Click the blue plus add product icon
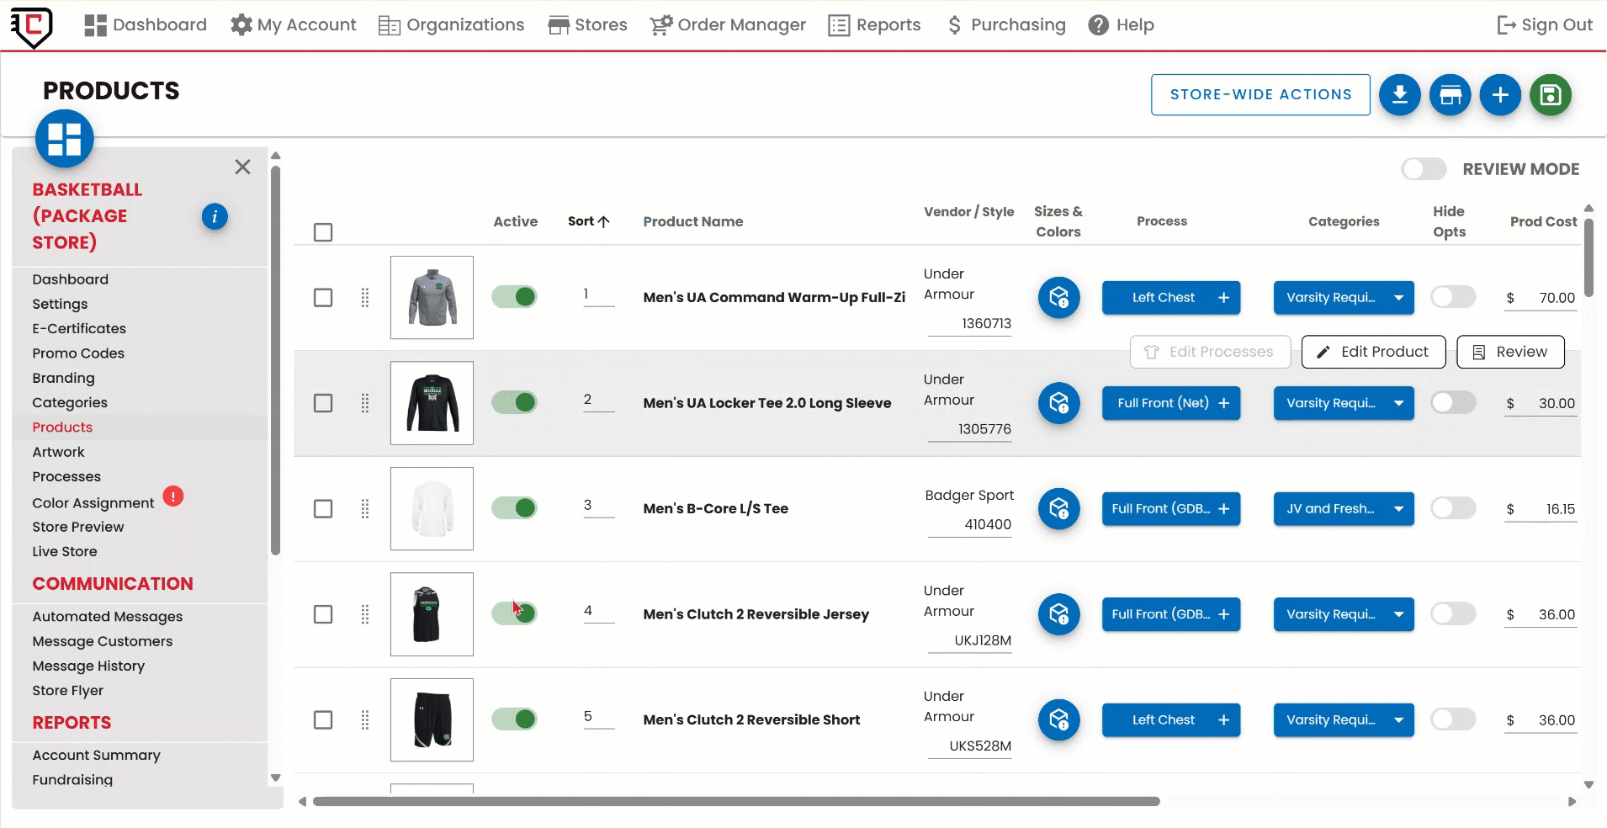This screenshot has width=1607, height=828. point(1500,95)
